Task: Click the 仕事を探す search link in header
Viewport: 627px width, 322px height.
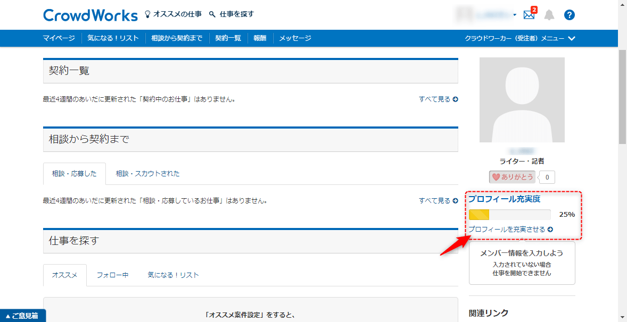Action: point(232,14)
